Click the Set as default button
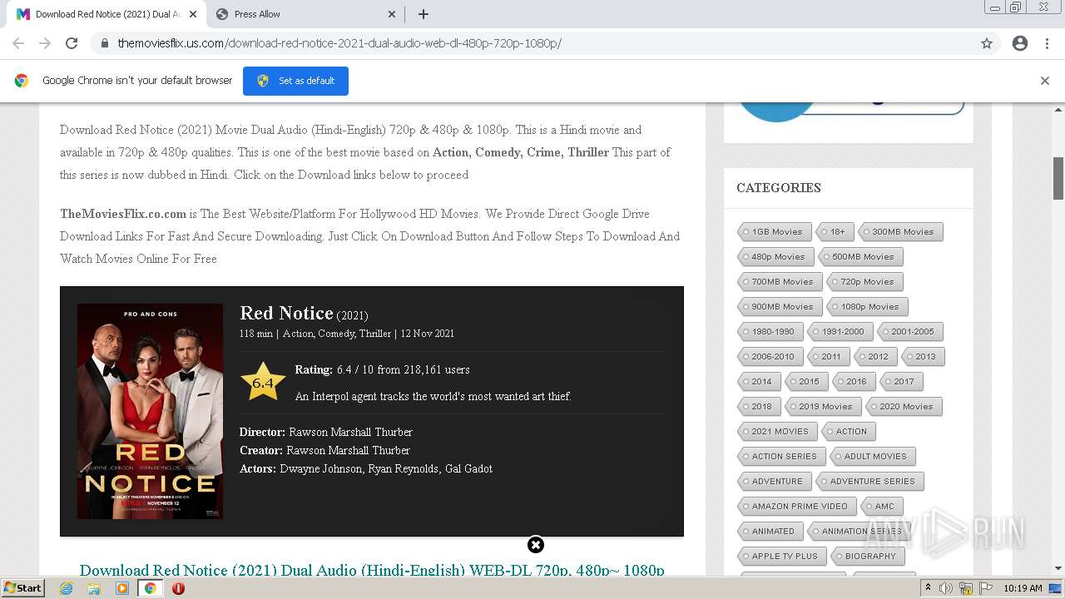This screenshot has width=1065, height=599. (295, 81)
